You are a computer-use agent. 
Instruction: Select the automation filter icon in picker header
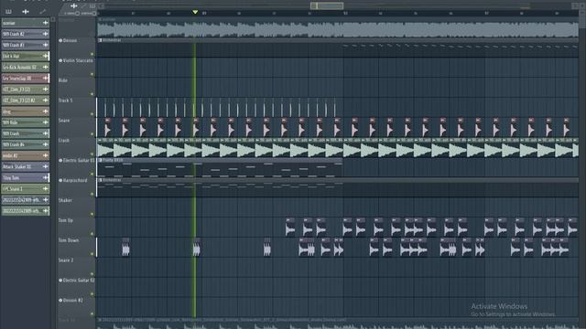43,12
